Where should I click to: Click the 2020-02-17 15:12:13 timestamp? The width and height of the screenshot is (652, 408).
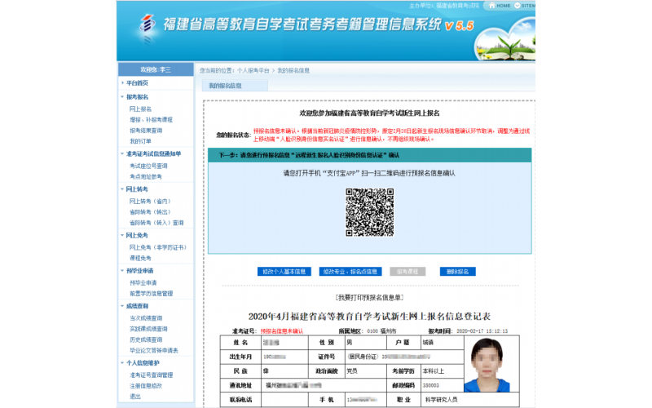click(482, 331)
